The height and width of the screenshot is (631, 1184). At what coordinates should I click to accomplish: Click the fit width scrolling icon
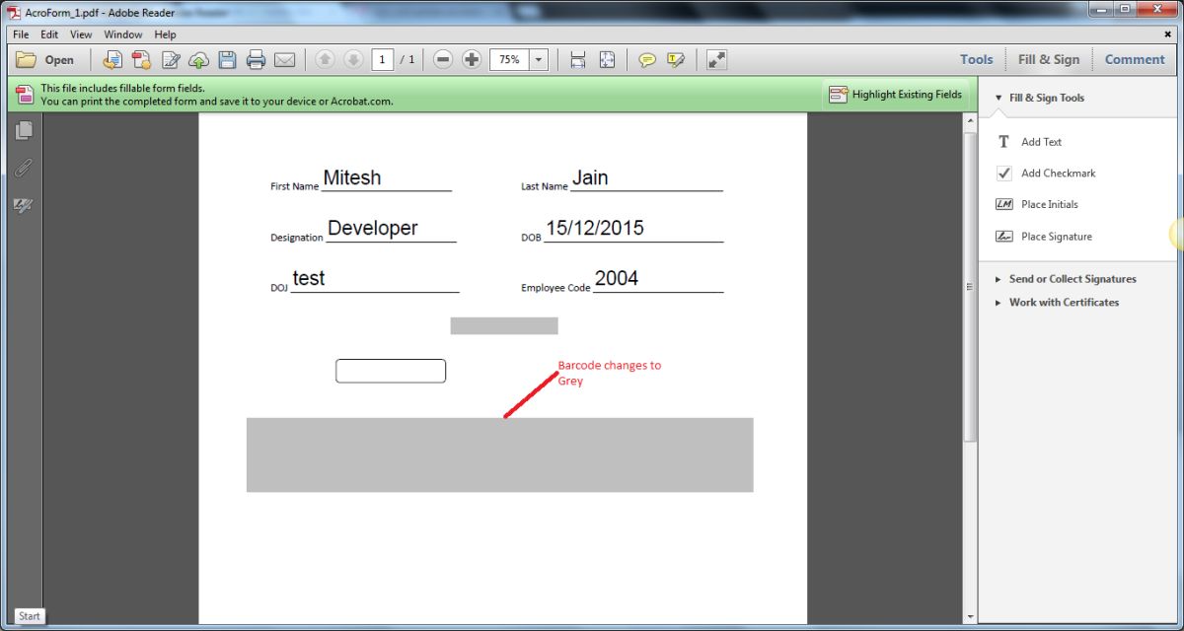(x=578, y=60)
